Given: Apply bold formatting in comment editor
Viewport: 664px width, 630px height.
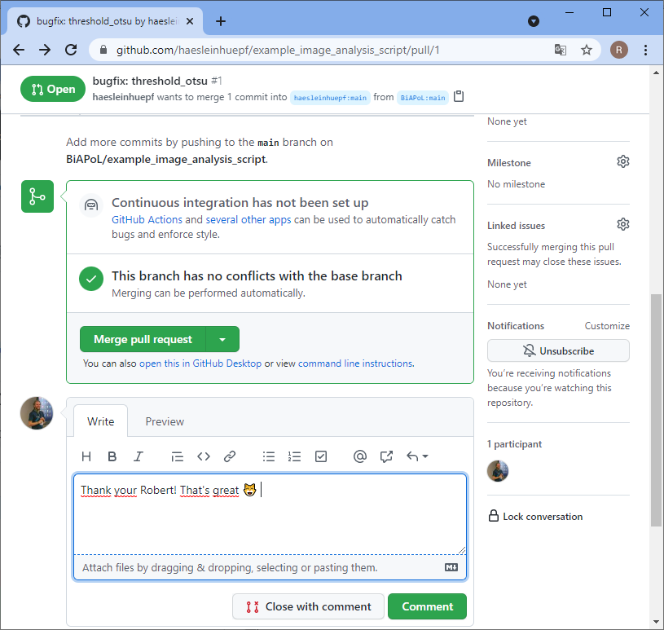Looking at the screenshot, I should point(112,456).
